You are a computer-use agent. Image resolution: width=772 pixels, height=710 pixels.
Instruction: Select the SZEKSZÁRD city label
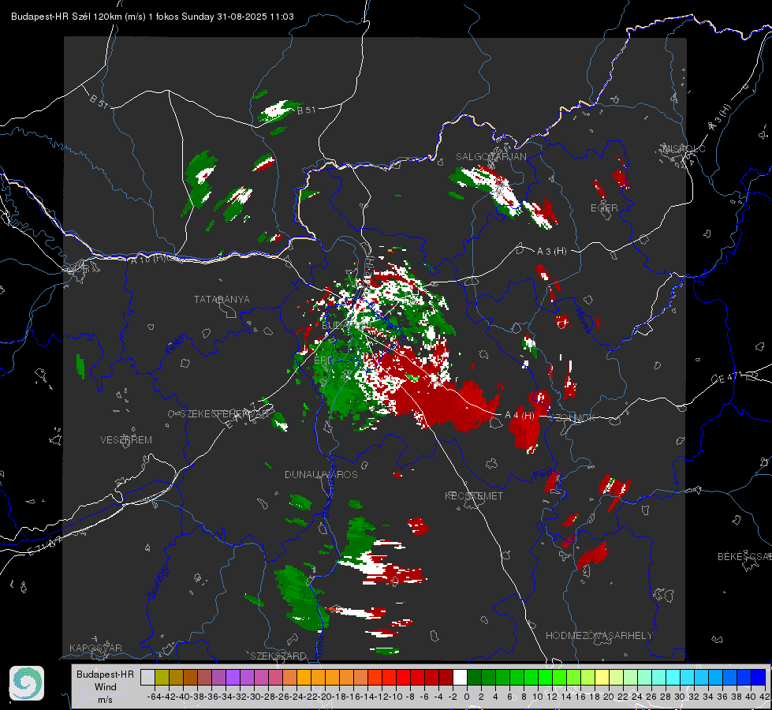[278, 656]
